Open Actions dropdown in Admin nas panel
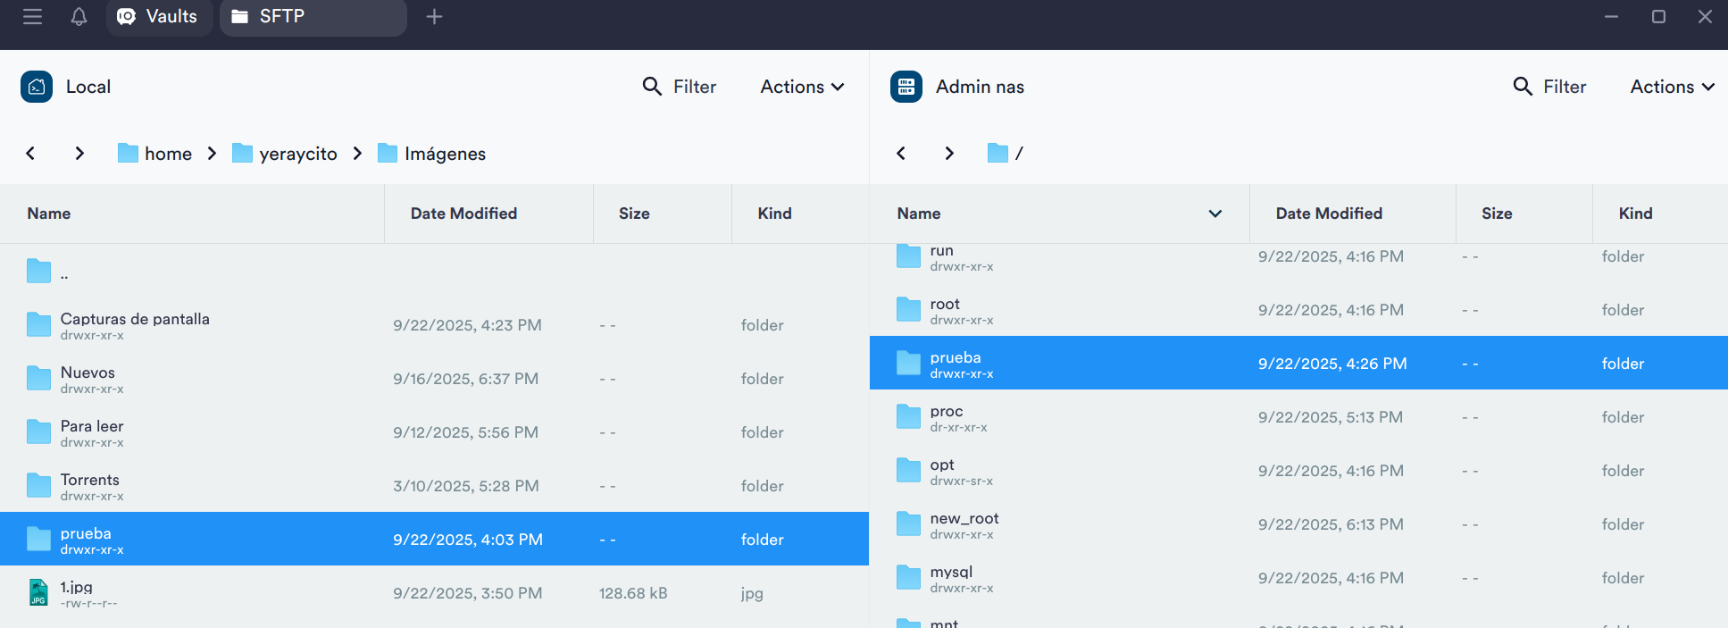The width and height of the screenshot is (1728, 628). 1672,87
